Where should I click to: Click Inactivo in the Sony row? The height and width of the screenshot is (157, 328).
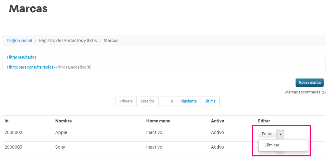tap(154, 147)
